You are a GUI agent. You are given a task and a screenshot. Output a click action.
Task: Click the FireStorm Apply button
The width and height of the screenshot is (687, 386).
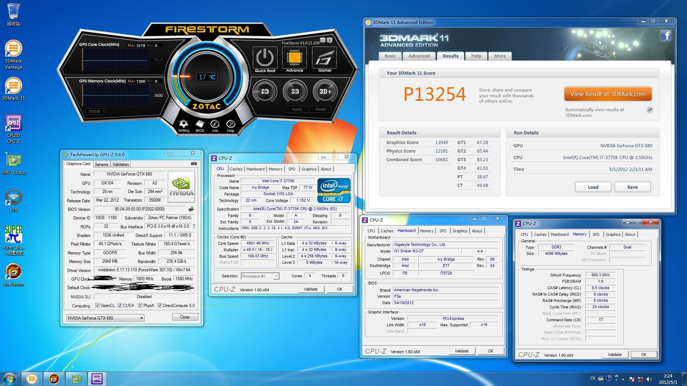pos(297,109)
